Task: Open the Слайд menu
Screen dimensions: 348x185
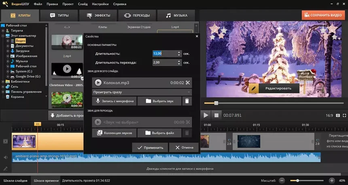Action: click(83, 4)
